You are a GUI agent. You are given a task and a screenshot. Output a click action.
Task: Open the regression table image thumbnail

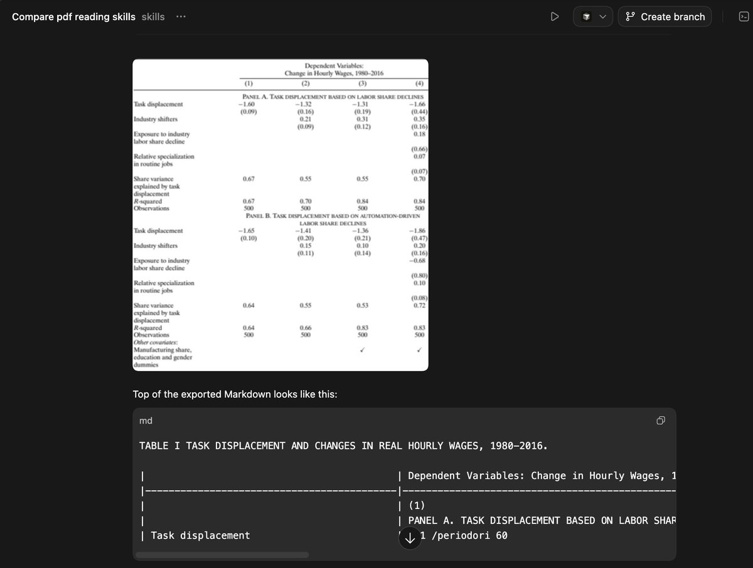[x=280, y=215]
